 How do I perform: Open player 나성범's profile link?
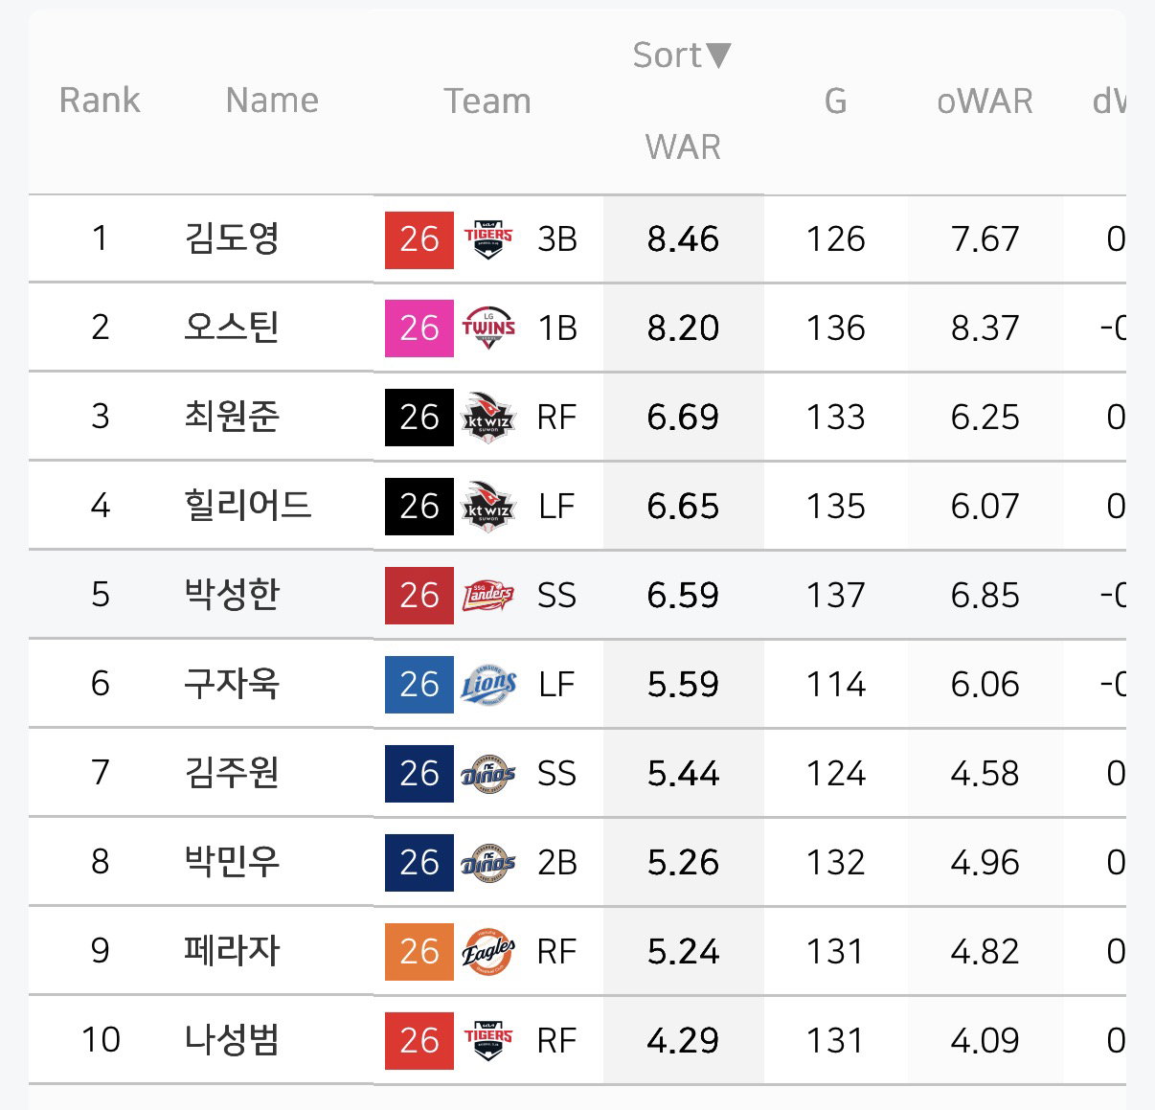(232, 1039)
